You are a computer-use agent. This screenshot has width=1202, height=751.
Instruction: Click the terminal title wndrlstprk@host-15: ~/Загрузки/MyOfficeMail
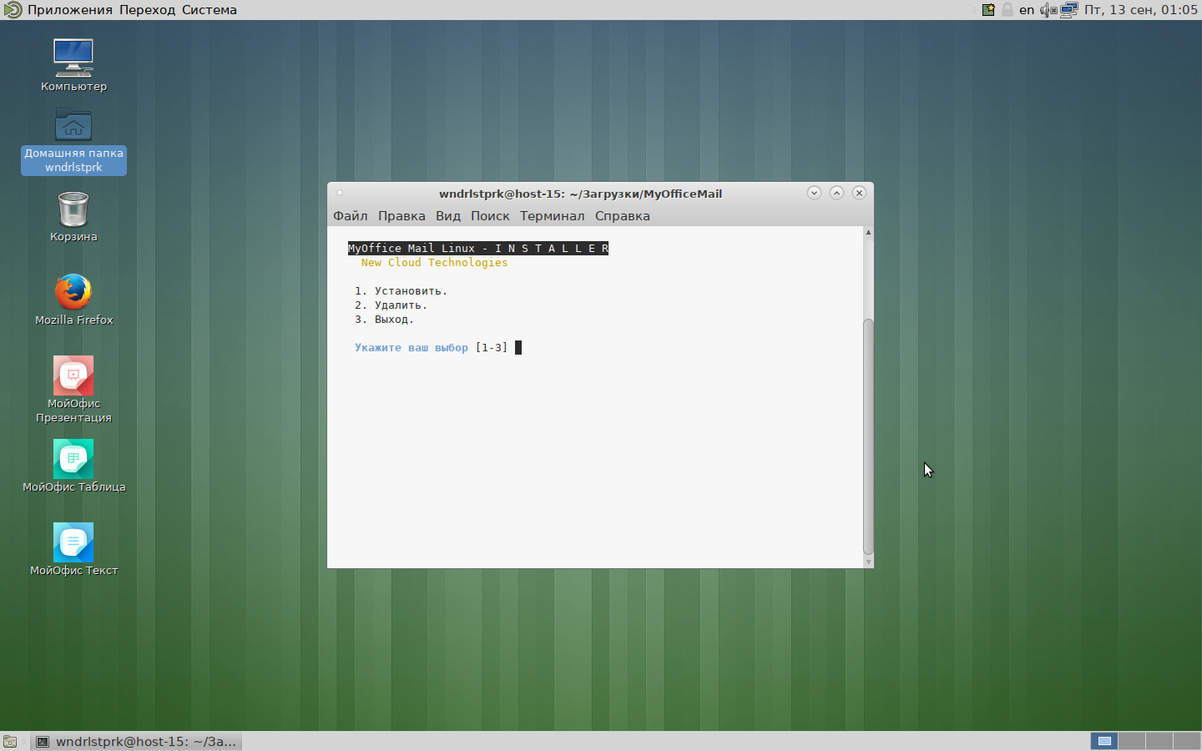(x=581, y=194)
